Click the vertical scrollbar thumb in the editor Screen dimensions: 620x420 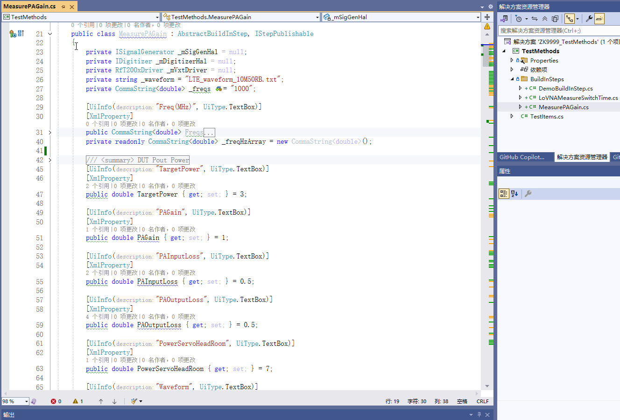point(487,56)
